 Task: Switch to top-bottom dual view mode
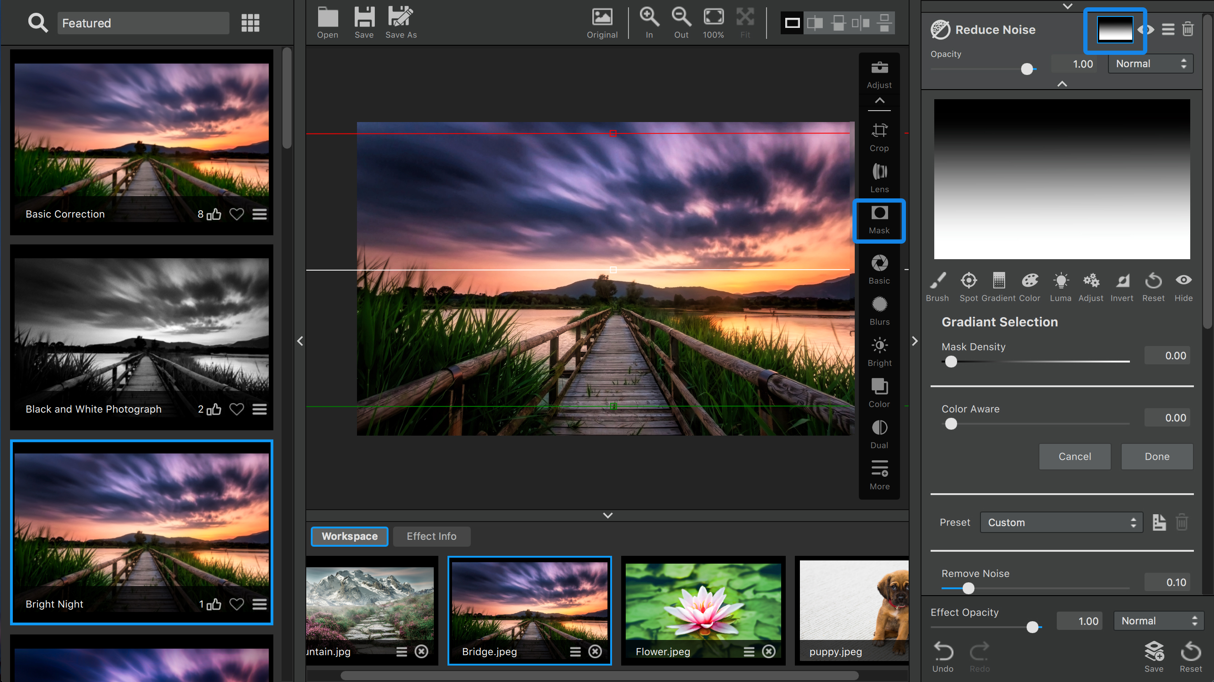[884, 22]
